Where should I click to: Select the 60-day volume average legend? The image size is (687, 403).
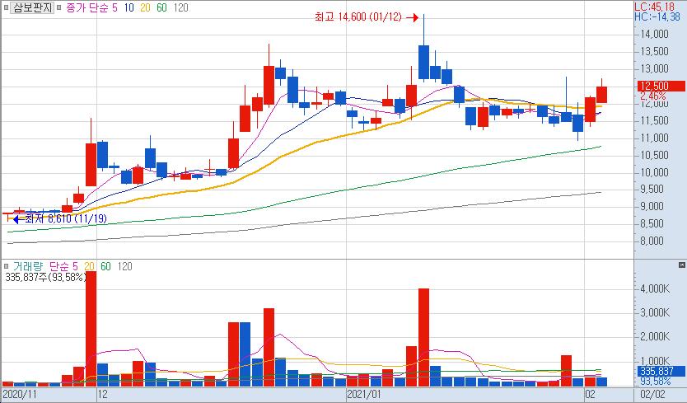(105, 266)
